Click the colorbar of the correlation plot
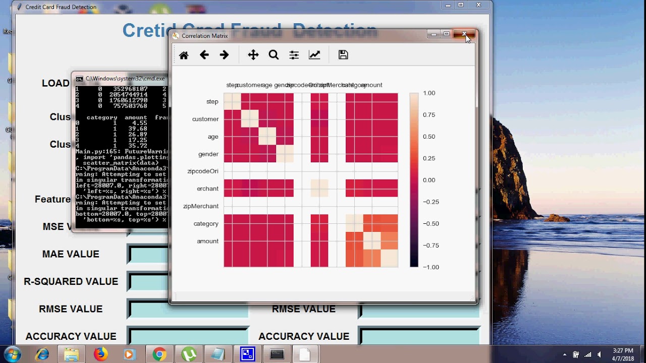646x363 pixels. click(x=414, y=180)
